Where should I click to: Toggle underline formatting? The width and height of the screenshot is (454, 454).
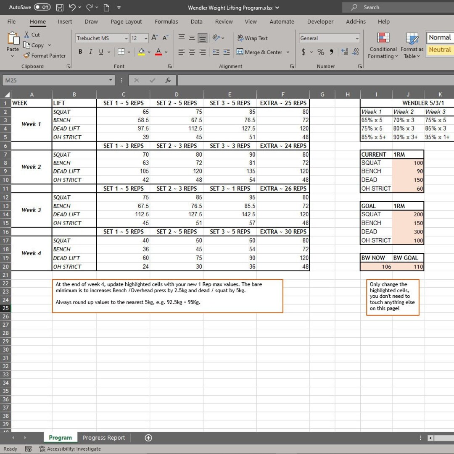pos(100,52)
